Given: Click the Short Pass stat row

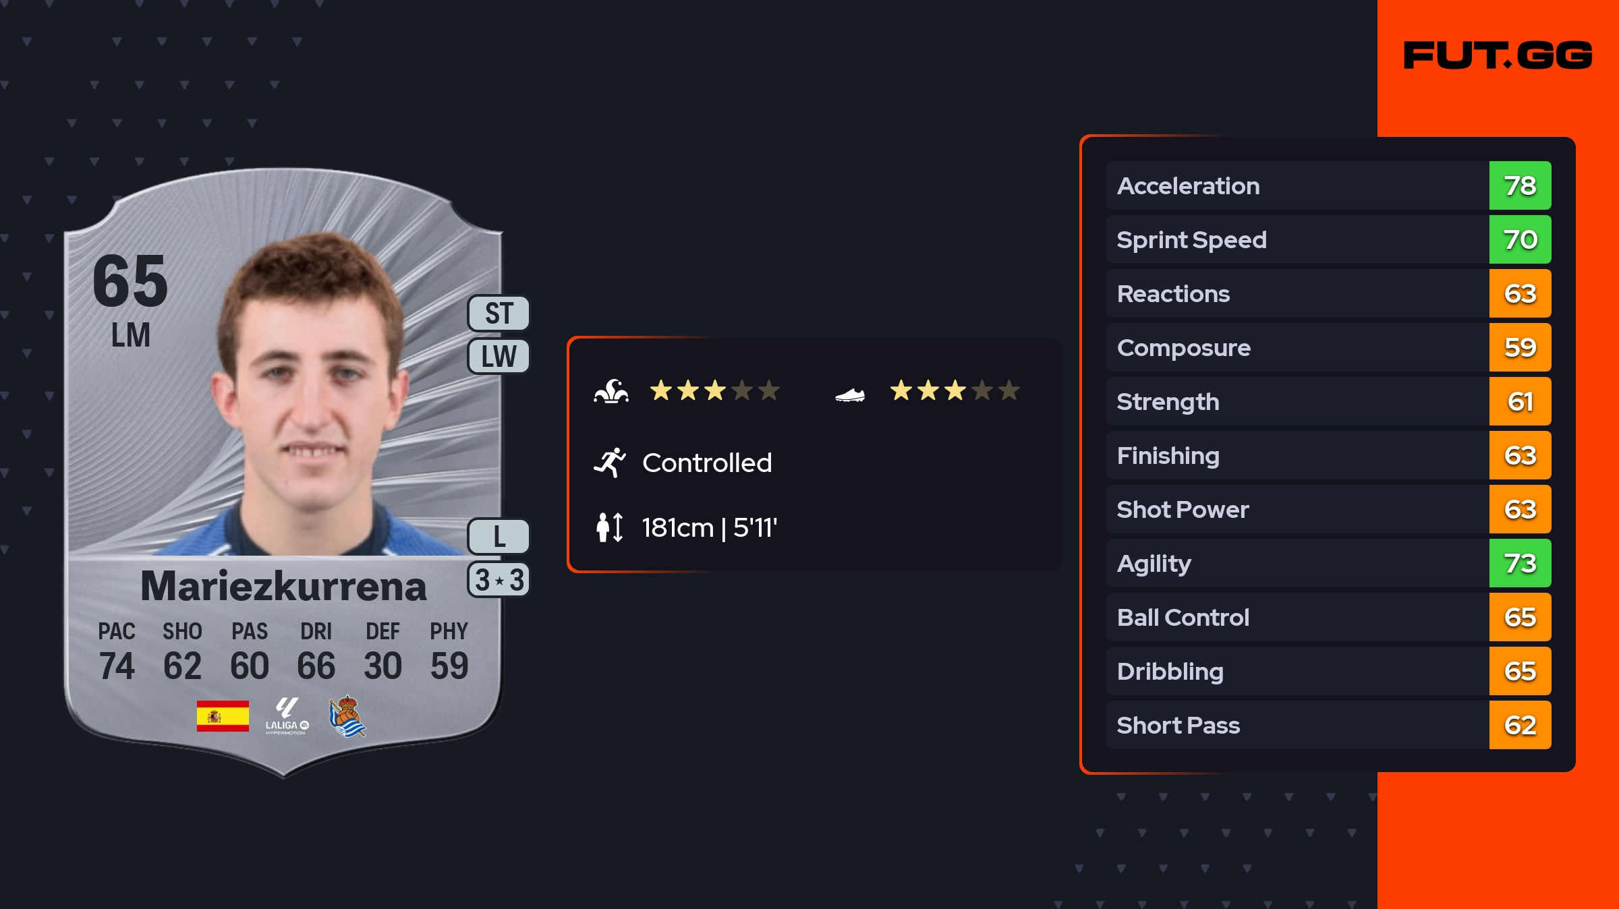Looking at the screenshot, I should point(1295,725).
